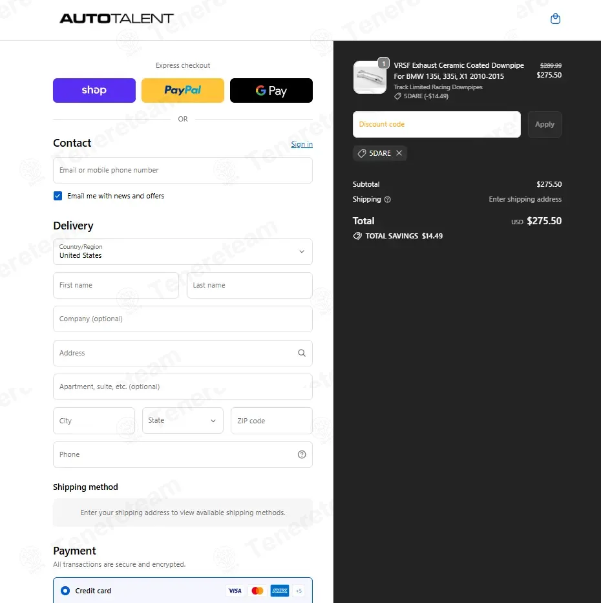Remove the 5DARE discount code tag
This screenshot has height=603, width=601.
(x=399, y=153)
